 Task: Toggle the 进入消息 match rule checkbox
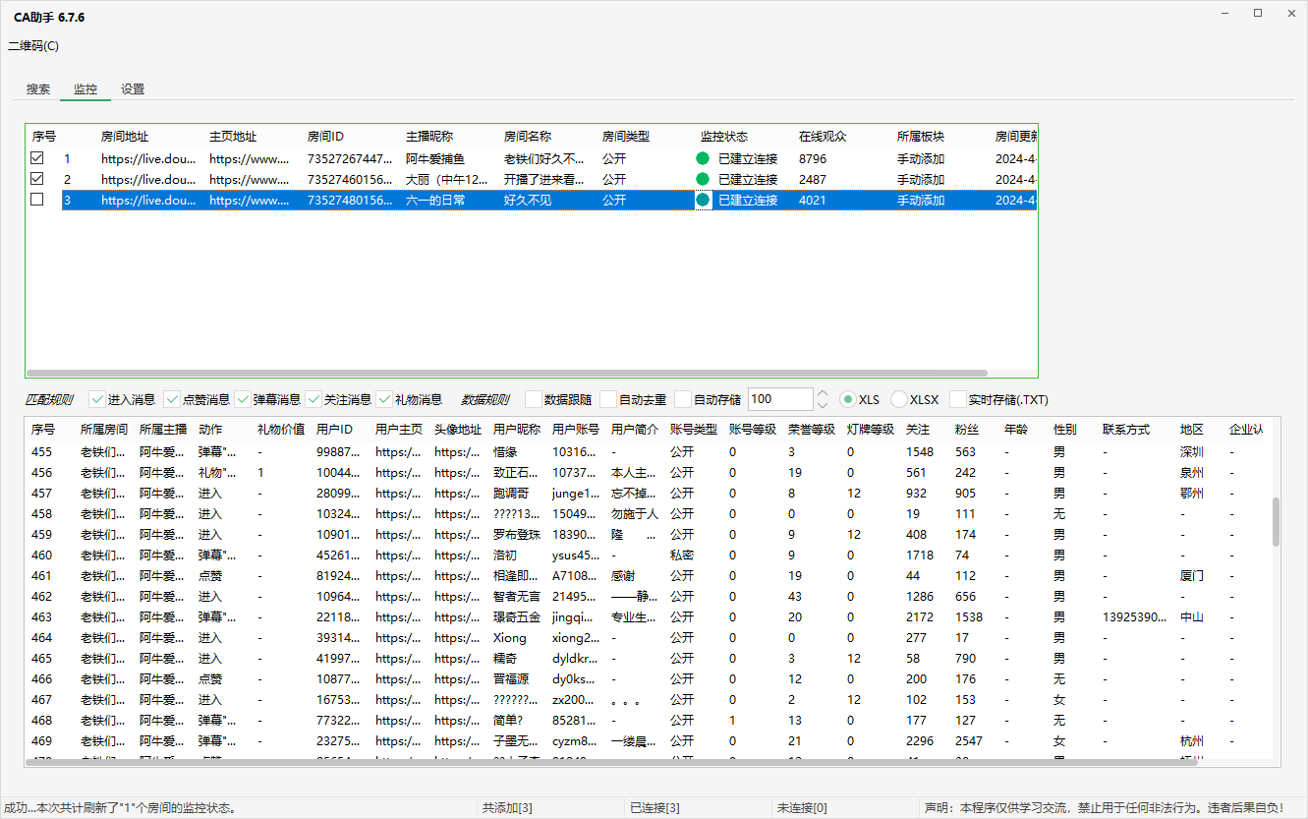(x=96, y=399)
